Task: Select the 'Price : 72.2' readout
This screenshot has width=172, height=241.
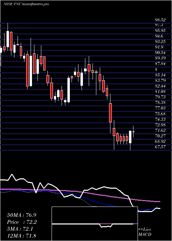Action: (22, 222)
